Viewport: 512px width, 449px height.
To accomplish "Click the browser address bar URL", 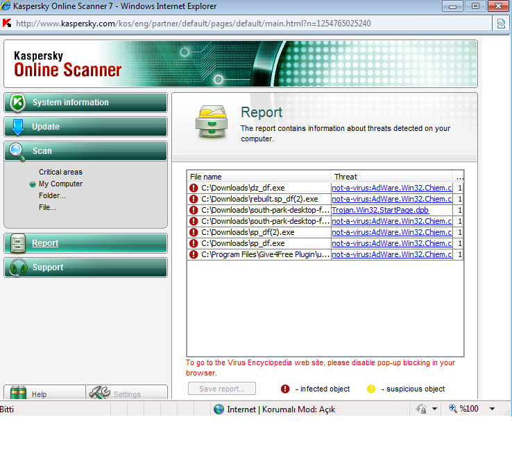I will point(193,24).
